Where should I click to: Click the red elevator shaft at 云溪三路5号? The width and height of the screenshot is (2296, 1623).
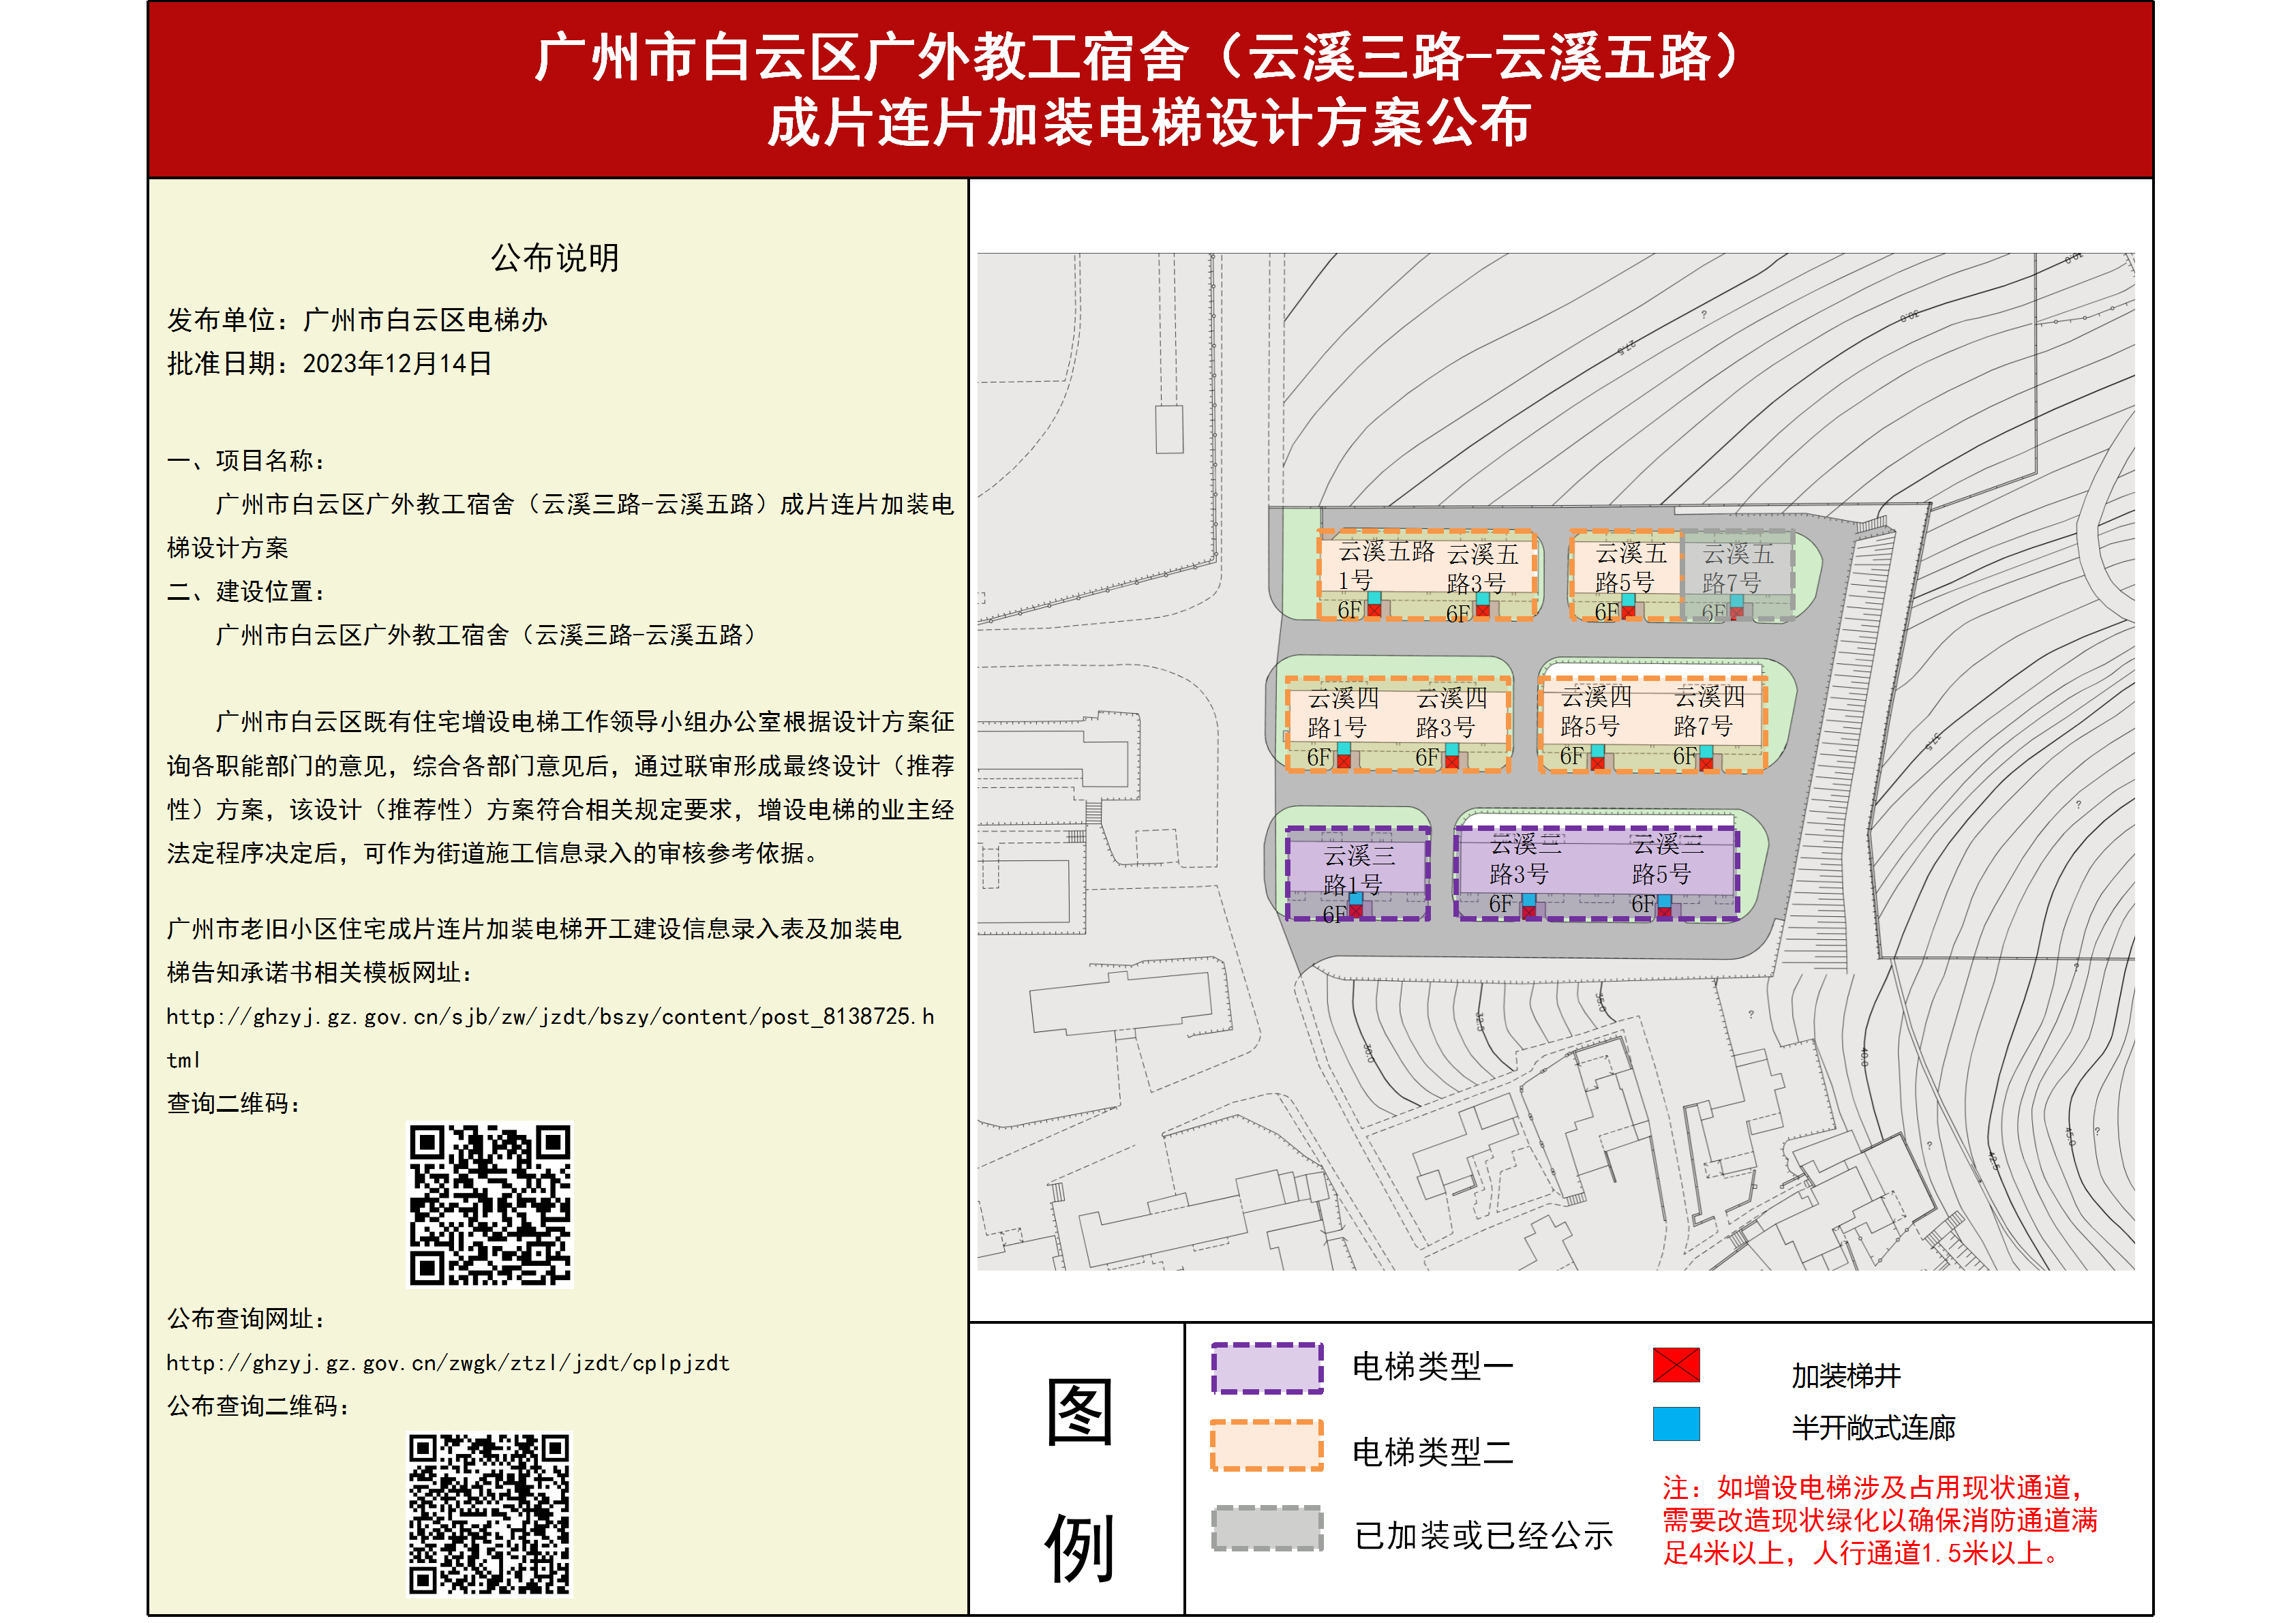click(1664, 911)
